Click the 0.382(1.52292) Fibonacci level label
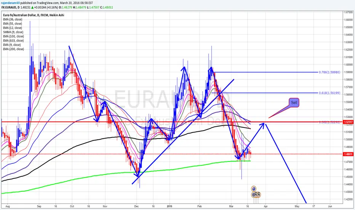The width and height of the screenshot is (355, 210). (329, 122)
